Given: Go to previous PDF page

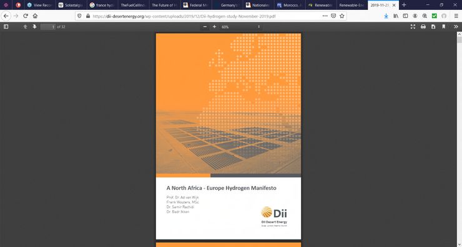Looking at the screenshot, I should pos(26,27).
